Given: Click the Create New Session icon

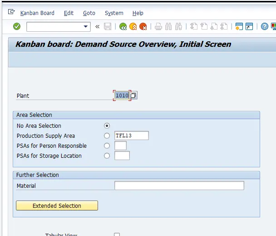Looking at the screenshot, I should (239, 27).
